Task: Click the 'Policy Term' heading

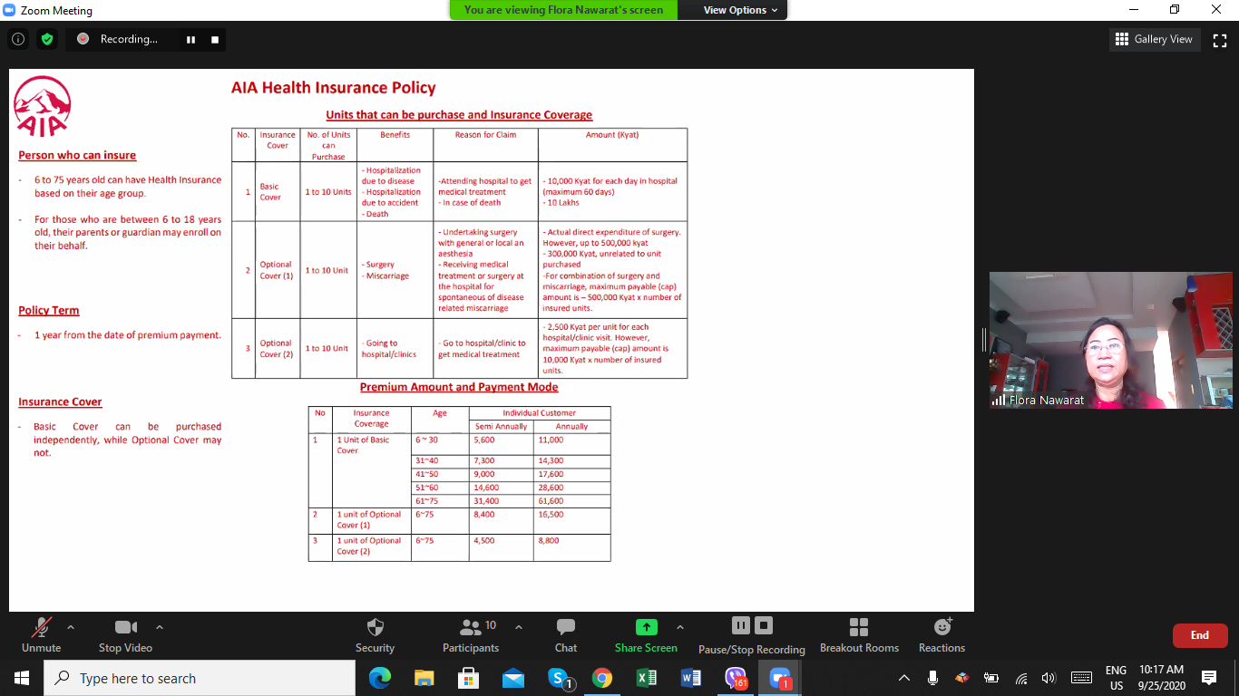Action: [49, 310]
